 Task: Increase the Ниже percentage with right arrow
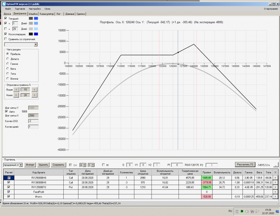pyautogui.click(x=35, y=95)
